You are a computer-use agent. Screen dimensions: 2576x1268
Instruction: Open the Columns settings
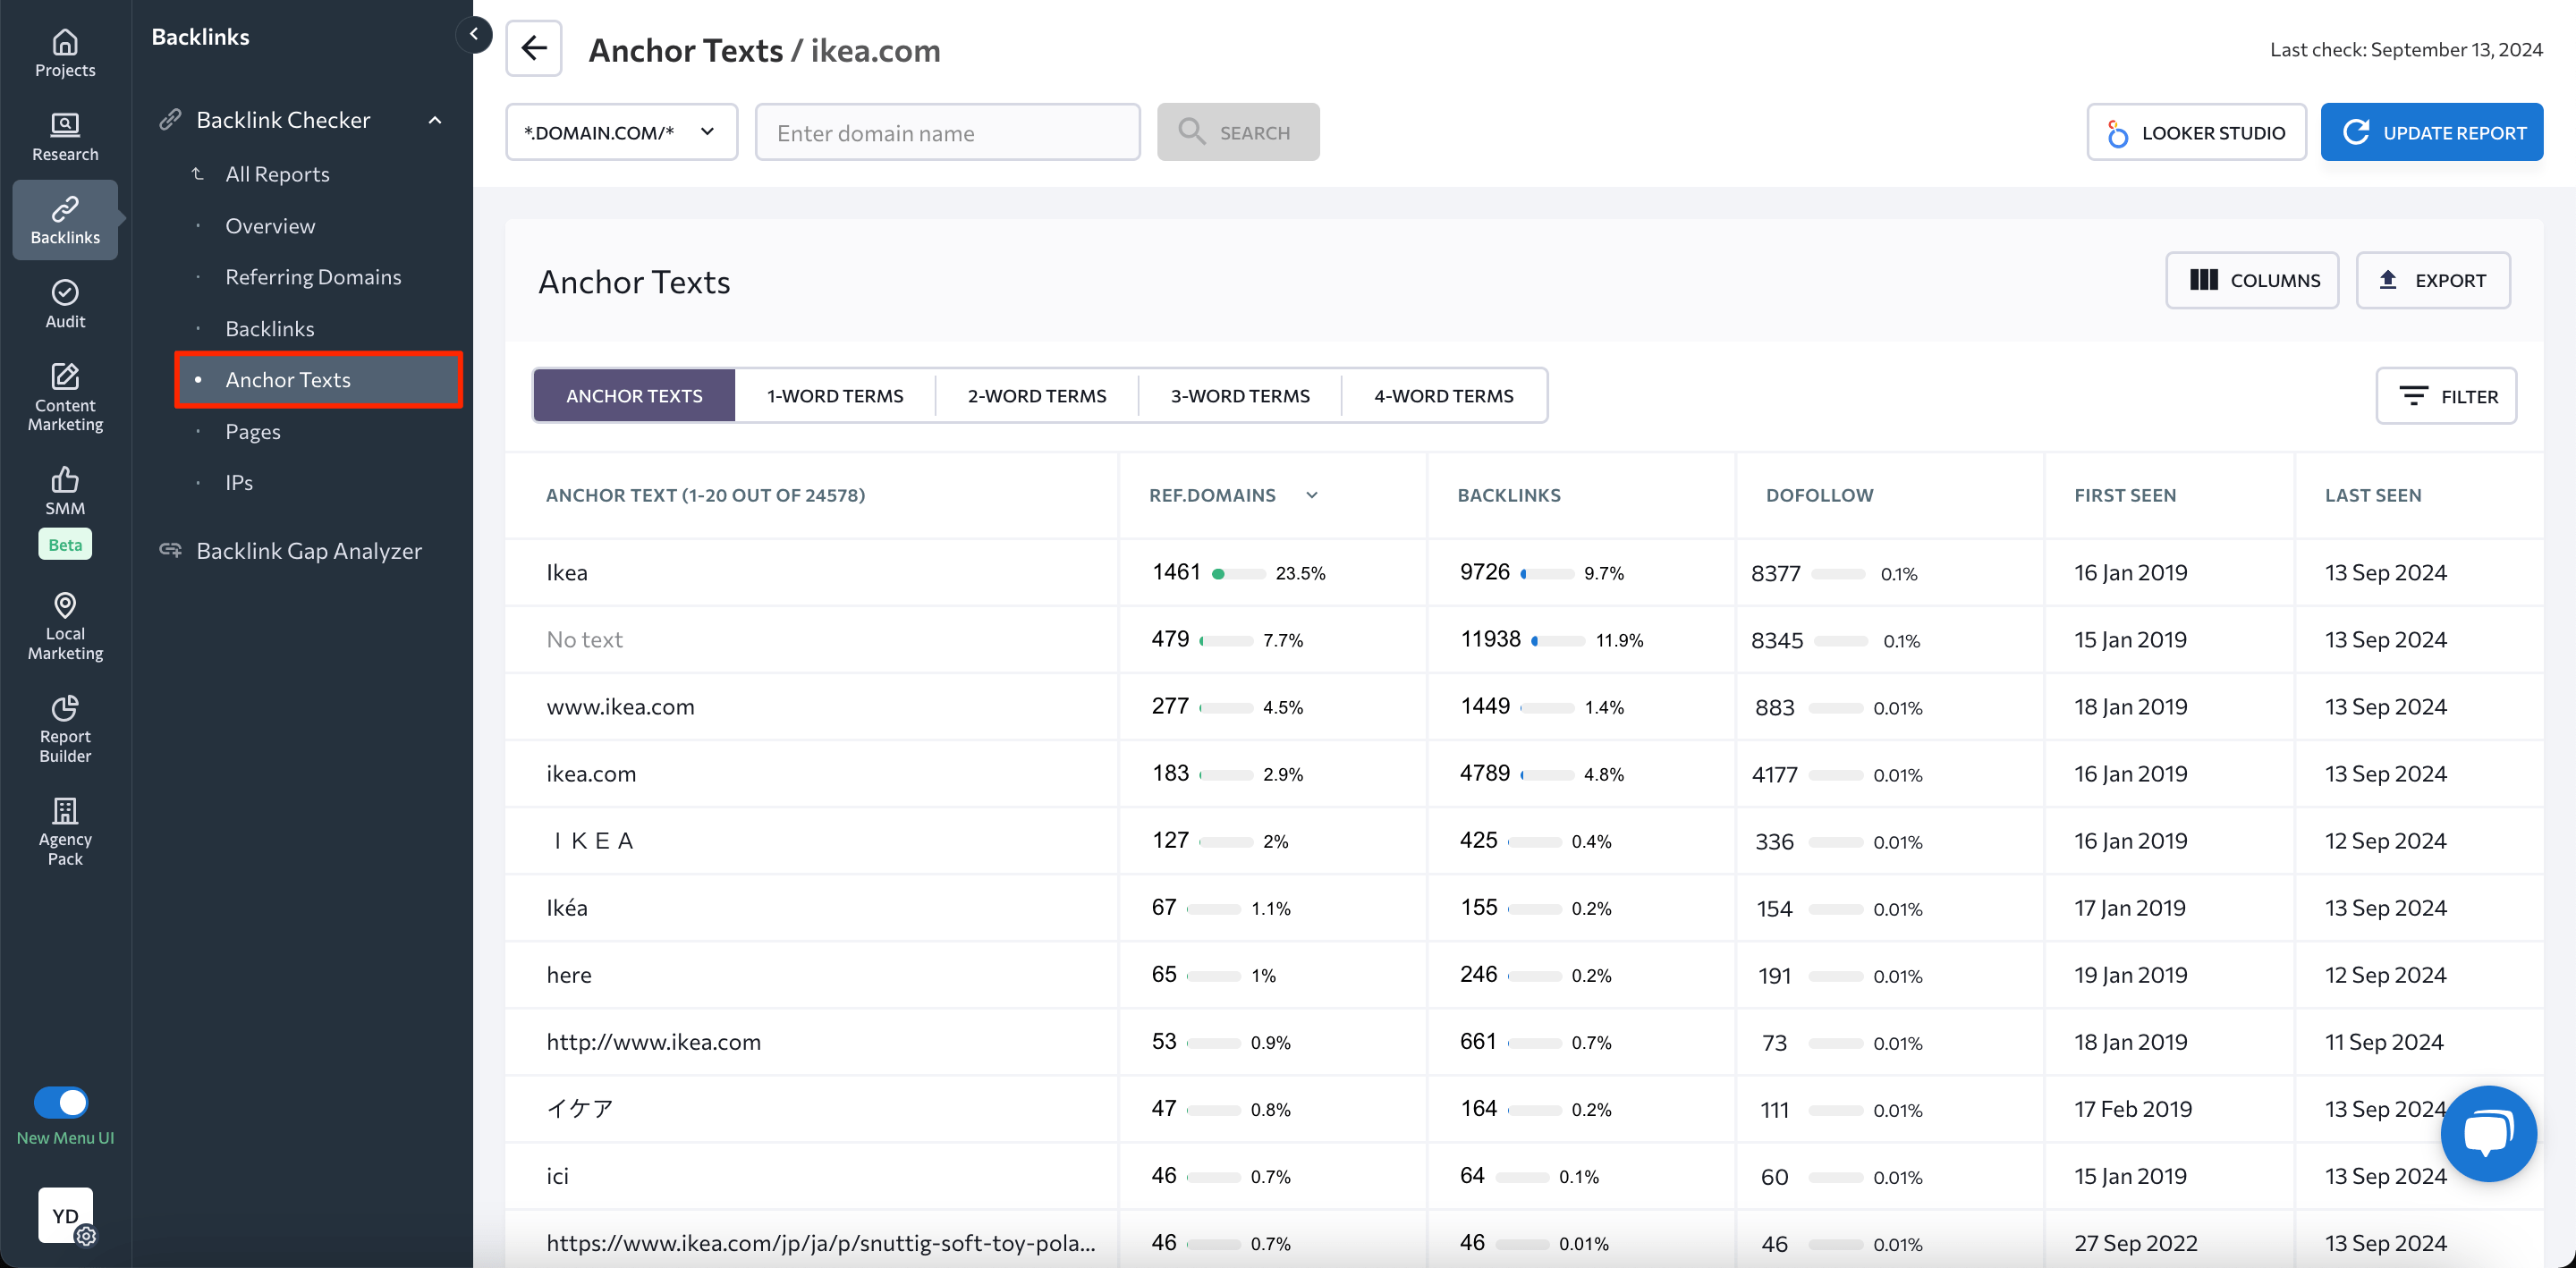tap(2252, 280)
